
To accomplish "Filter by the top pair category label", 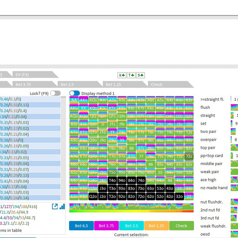I will click(208, 148).
